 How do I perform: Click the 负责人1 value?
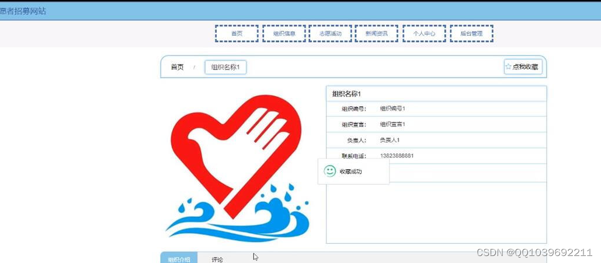click(390, 140)
